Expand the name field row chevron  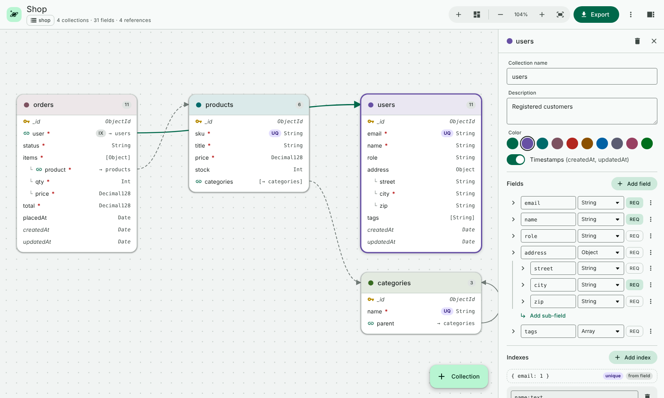click(x=513, y=219)
